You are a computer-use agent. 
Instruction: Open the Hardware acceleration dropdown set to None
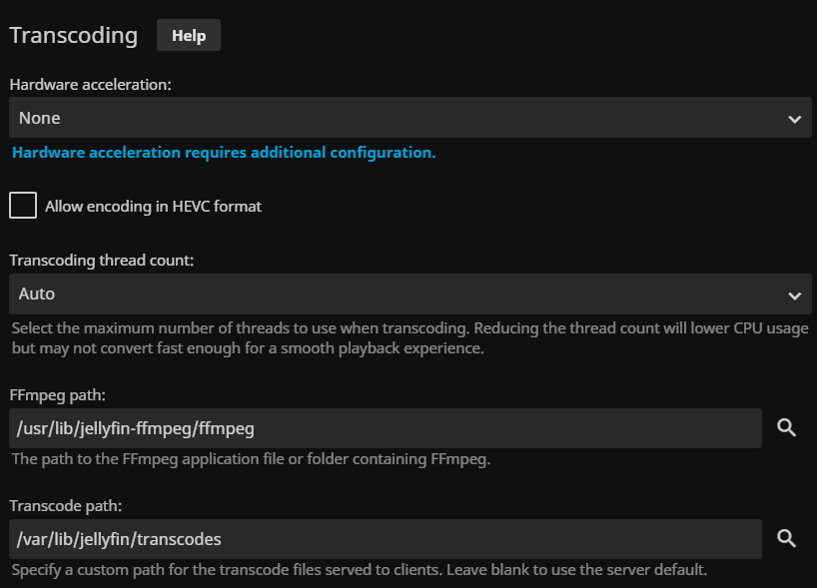point(400,118)
